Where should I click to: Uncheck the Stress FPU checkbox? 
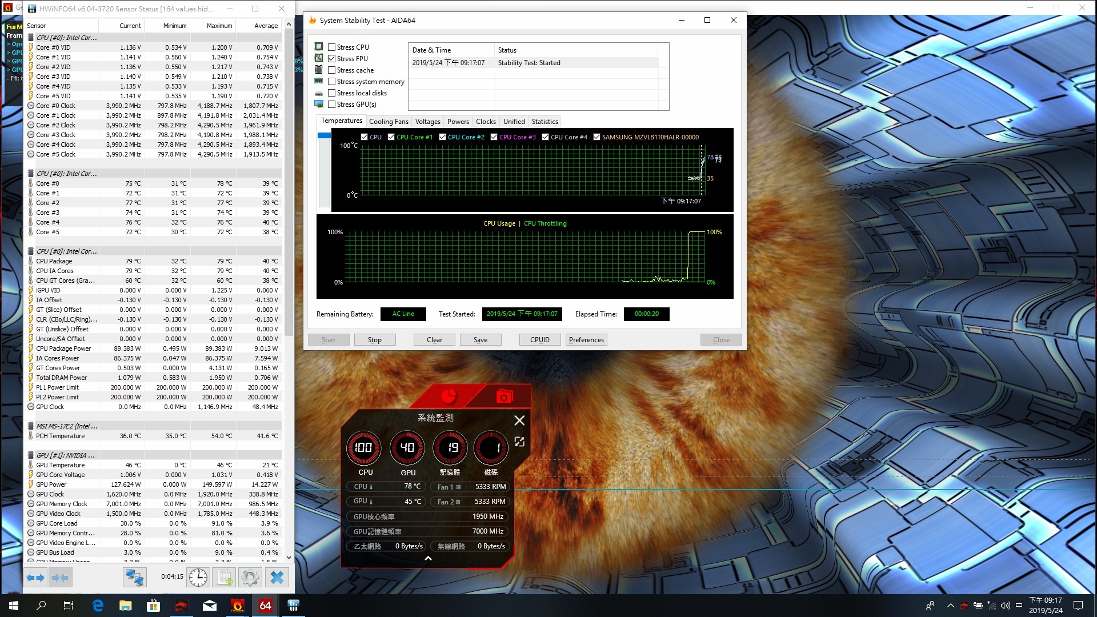coord(331,58)
